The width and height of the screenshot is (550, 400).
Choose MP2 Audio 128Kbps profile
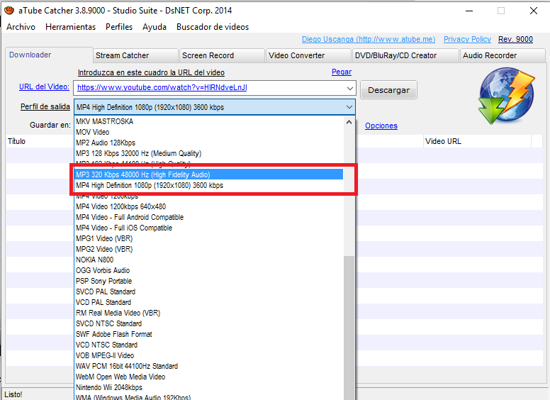pos(209,143)
